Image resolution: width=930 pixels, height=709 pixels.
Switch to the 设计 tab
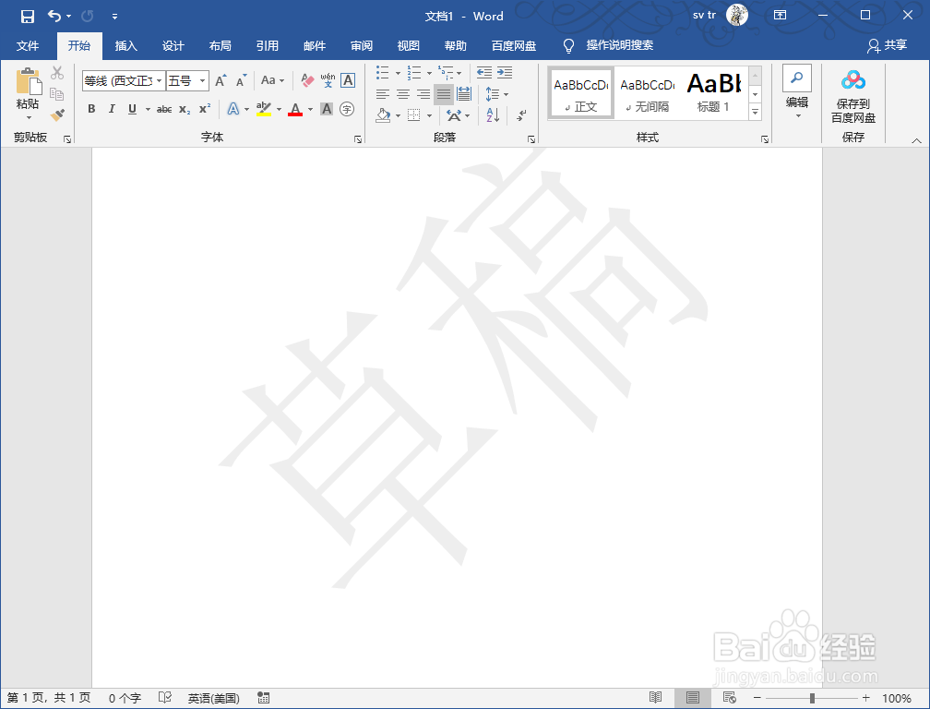tap(173, 45)
